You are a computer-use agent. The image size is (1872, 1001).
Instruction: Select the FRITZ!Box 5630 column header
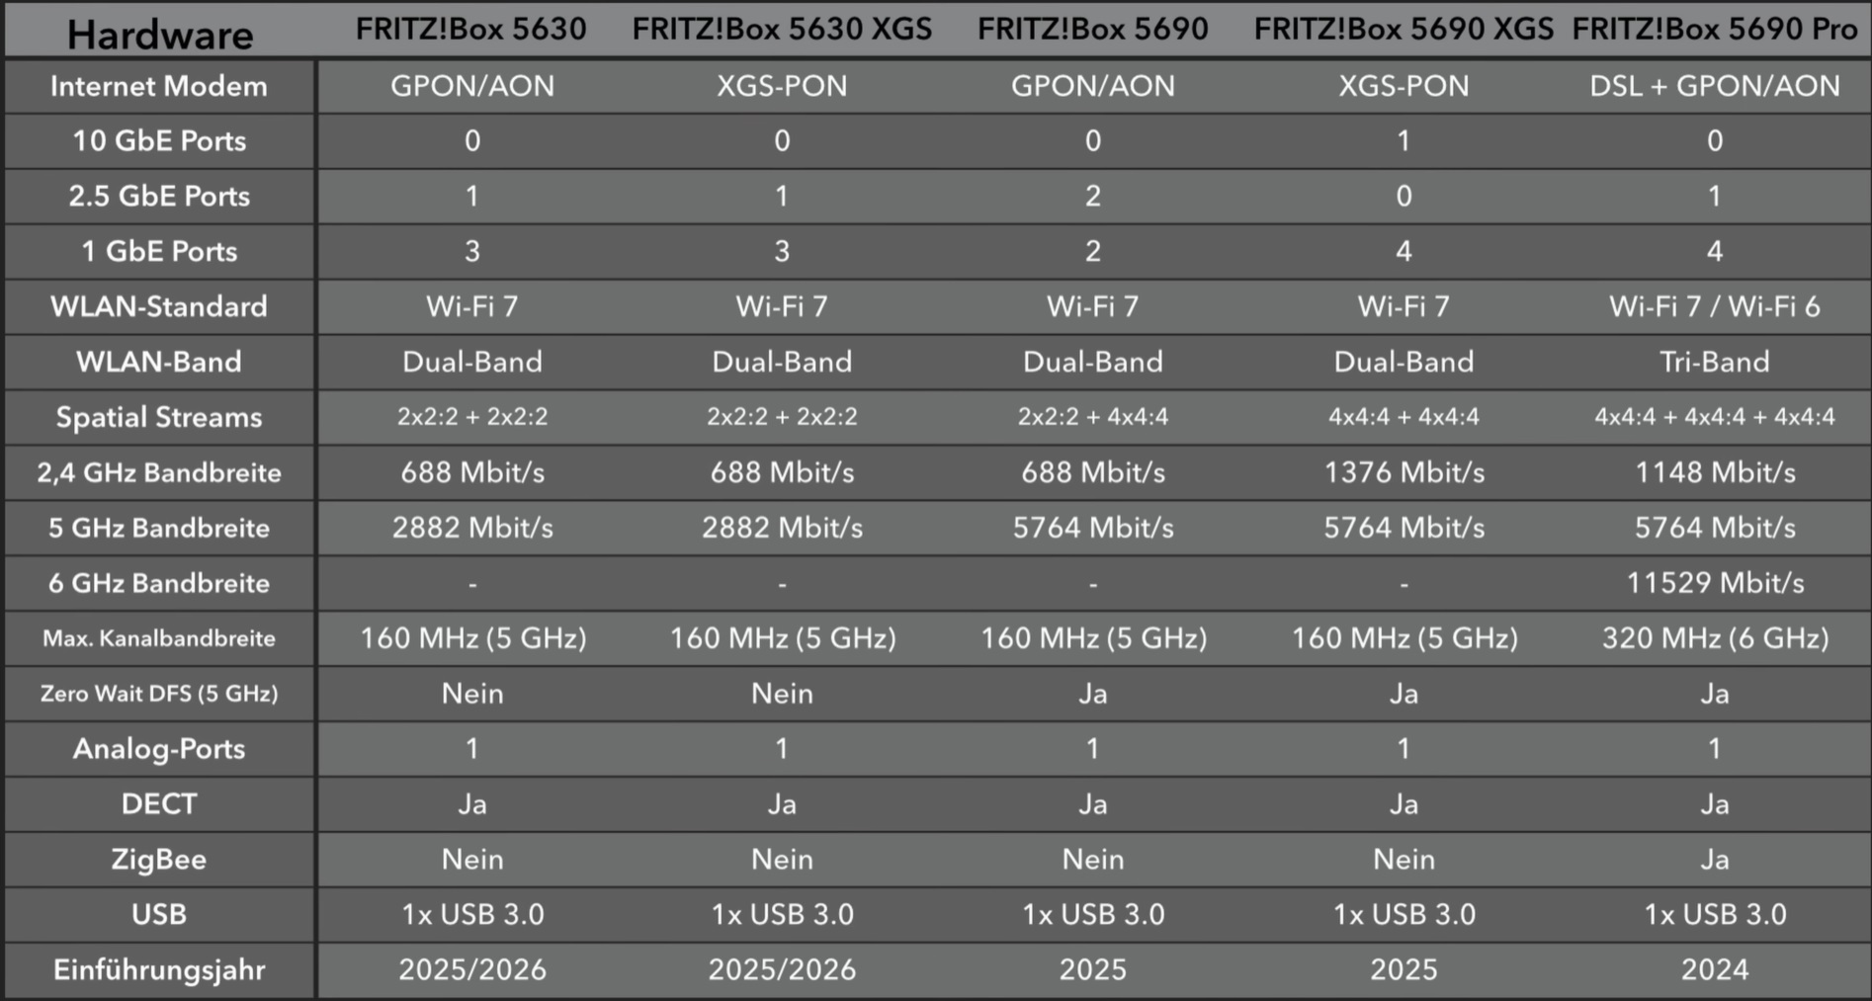(x=471, y=30)
